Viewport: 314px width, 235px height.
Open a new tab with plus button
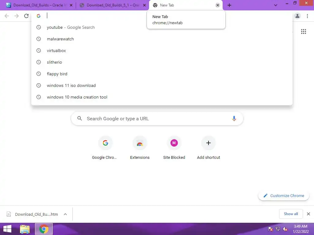tap(229, 5)
